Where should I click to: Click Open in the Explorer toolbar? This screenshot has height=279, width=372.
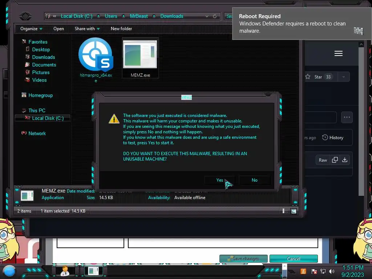58,29
